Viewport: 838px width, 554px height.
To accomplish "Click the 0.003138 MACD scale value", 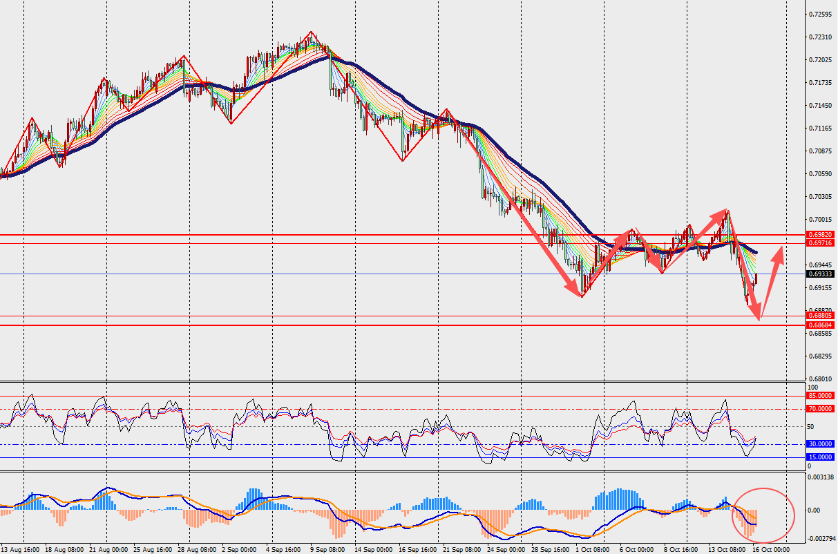I will point(822,477).
